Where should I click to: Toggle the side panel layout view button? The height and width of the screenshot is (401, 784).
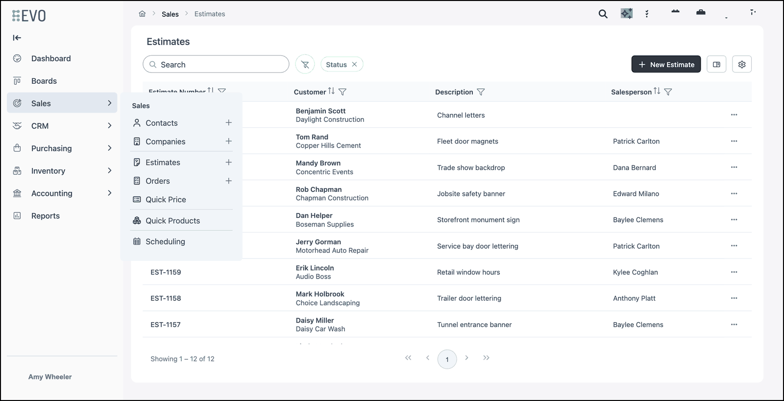click(x=716, y=64)
